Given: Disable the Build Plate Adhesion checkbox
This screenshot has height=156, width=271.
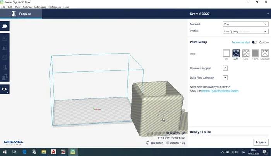Looking at the screenshot, I should coord(225,78).
